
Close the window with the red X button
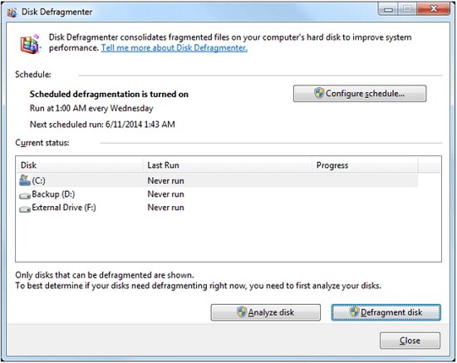pyautogui.click(x=434, y=9)
